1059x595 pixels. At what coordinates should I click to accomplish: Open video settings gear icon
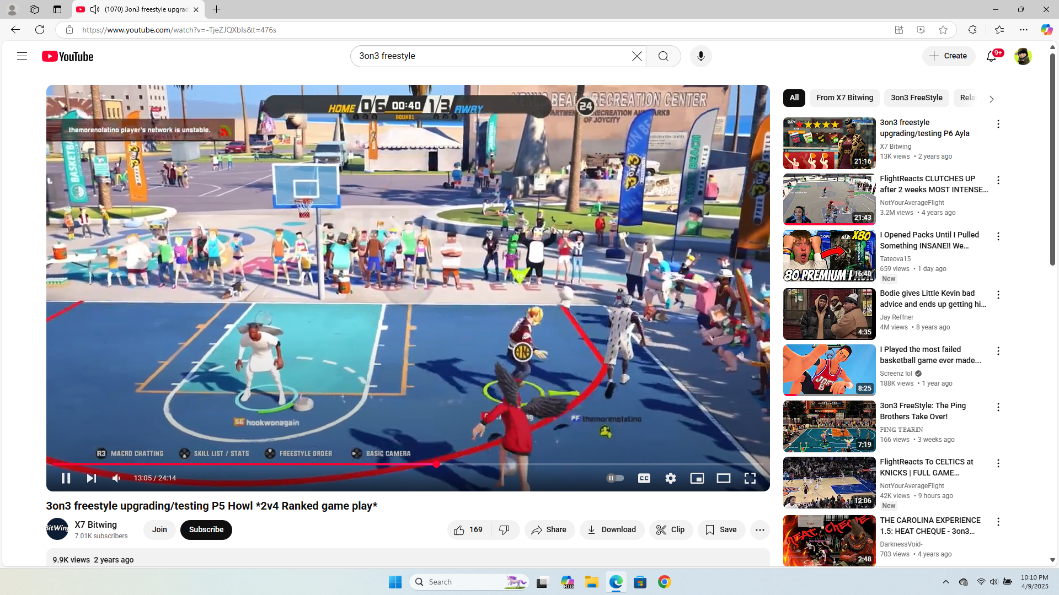[670, 478]
